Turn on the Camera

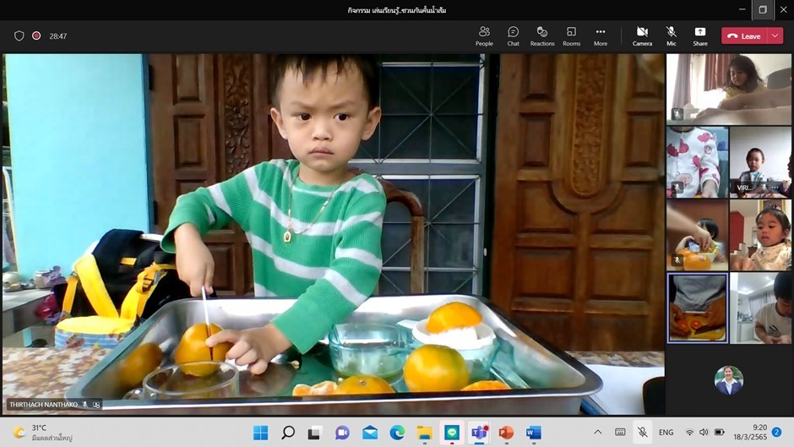pyautogui.click(x=642, y=35)
